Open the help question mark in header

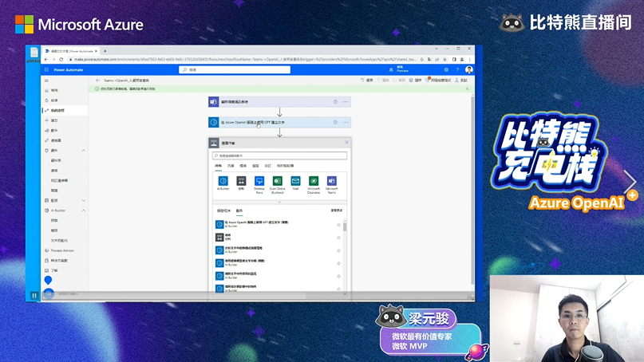pyautogui.click(x=457, y=70)
